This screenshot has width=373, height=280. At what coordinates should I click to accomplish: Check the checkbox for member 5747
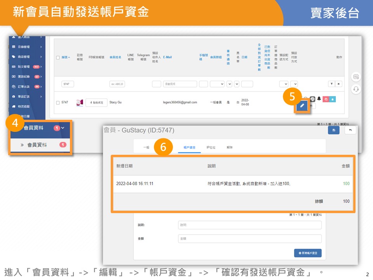pyautogui.click(x=58, y=103)
